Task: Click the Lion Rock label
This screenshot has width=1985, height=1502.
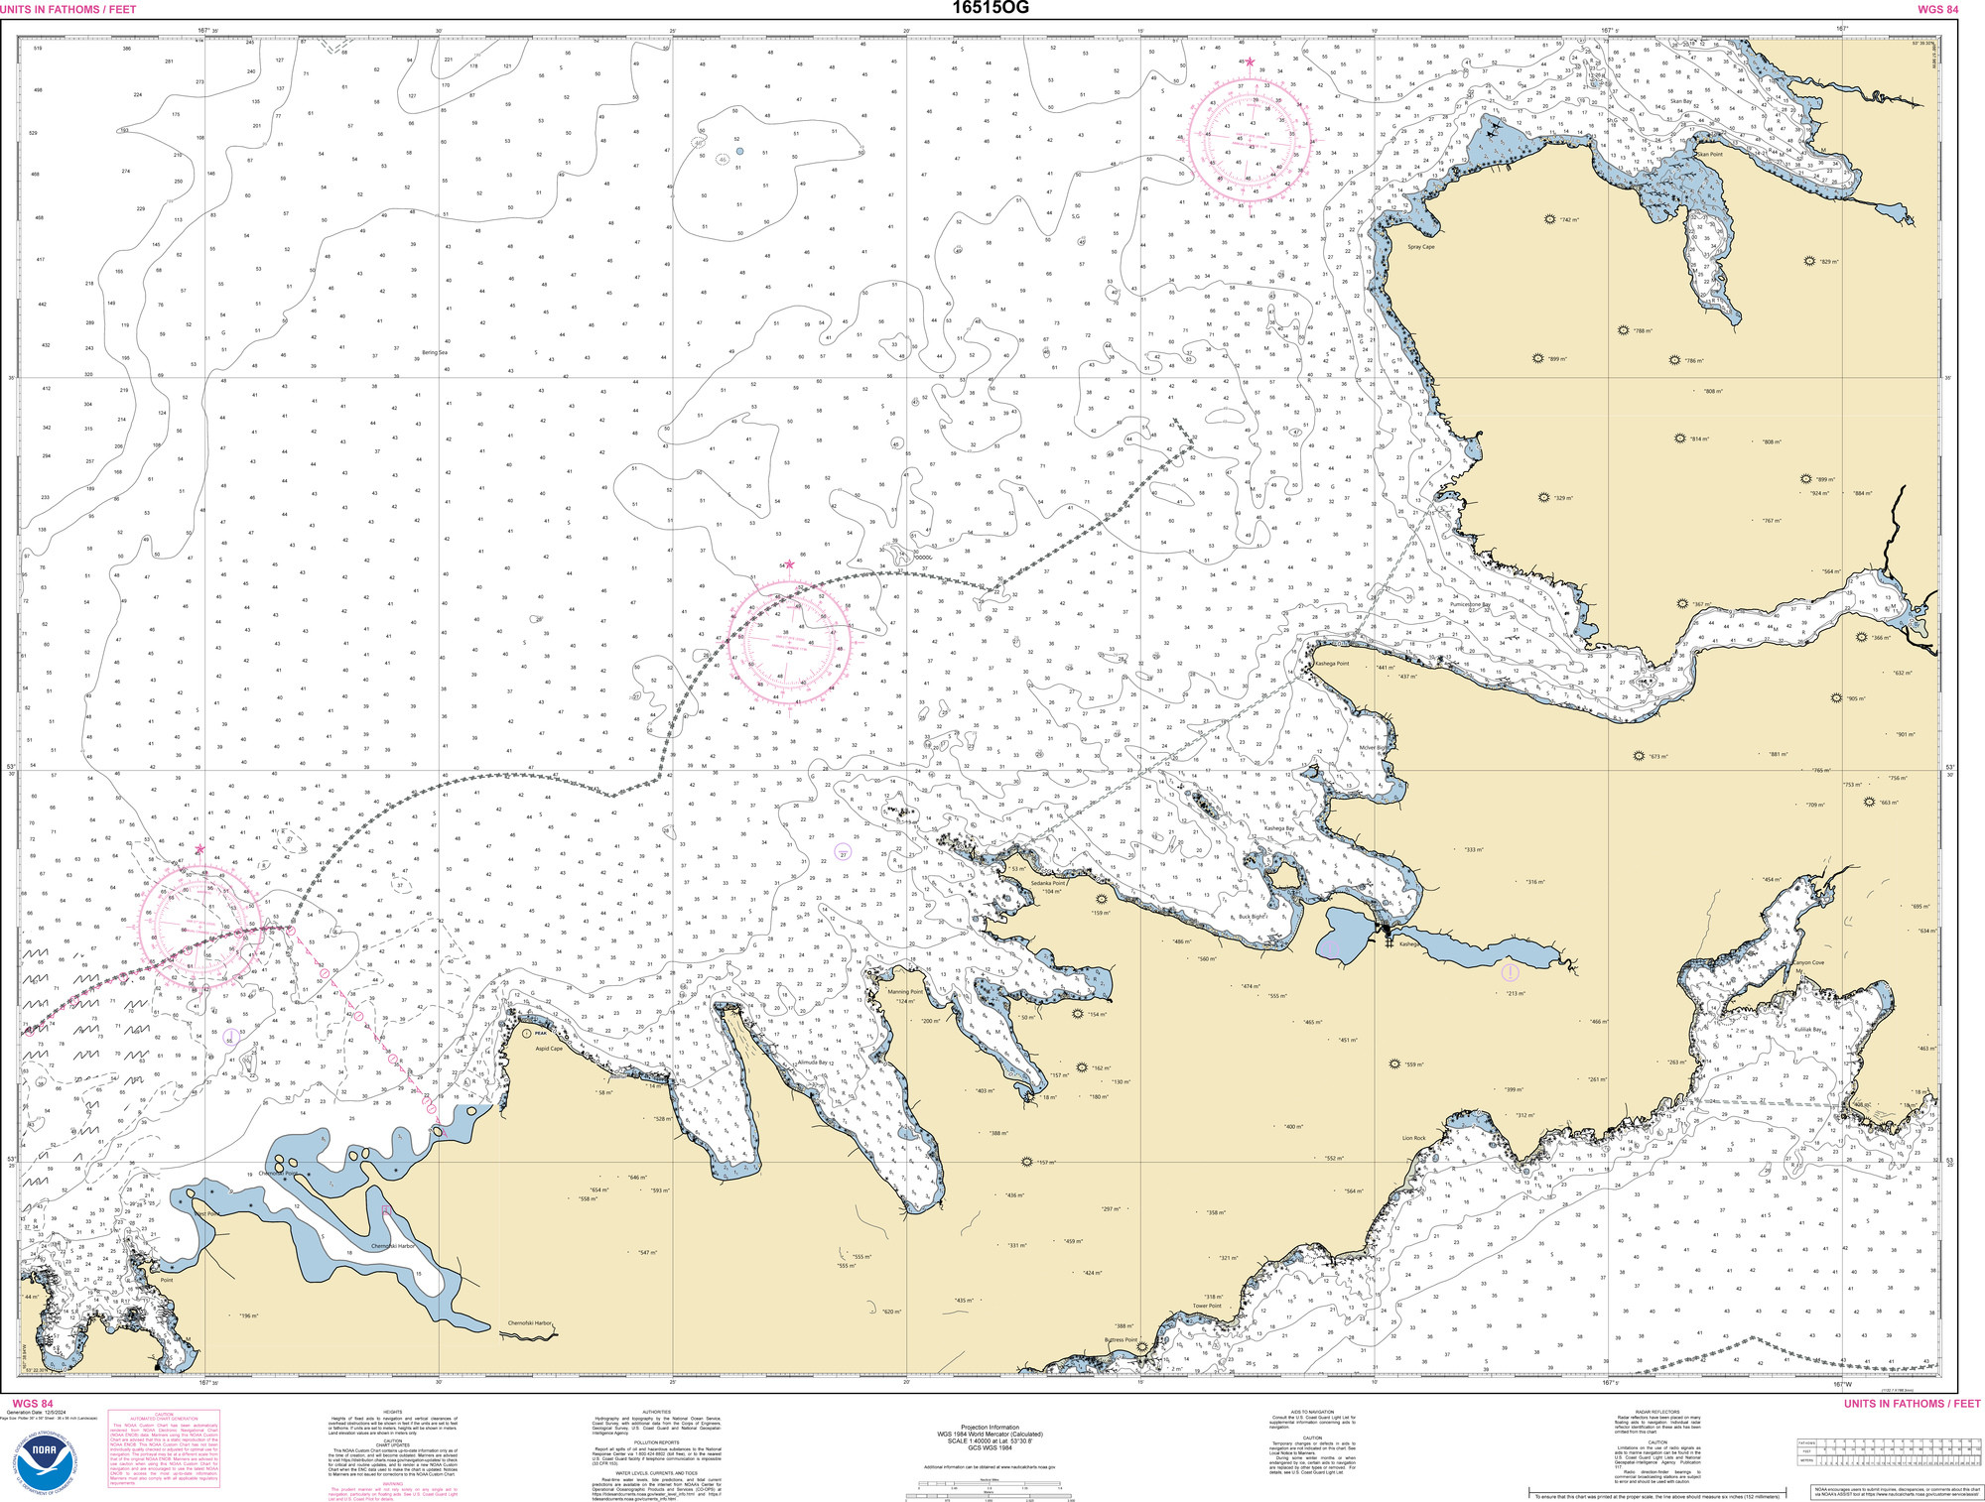Action: 1413,1138
